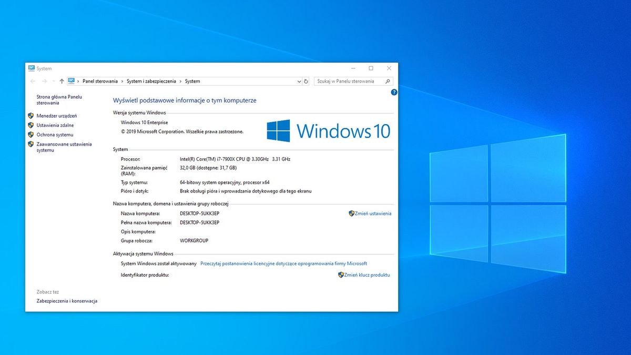
Task: Open Zabezpieczenia i konserwacja link
Action: coord(67,301)
